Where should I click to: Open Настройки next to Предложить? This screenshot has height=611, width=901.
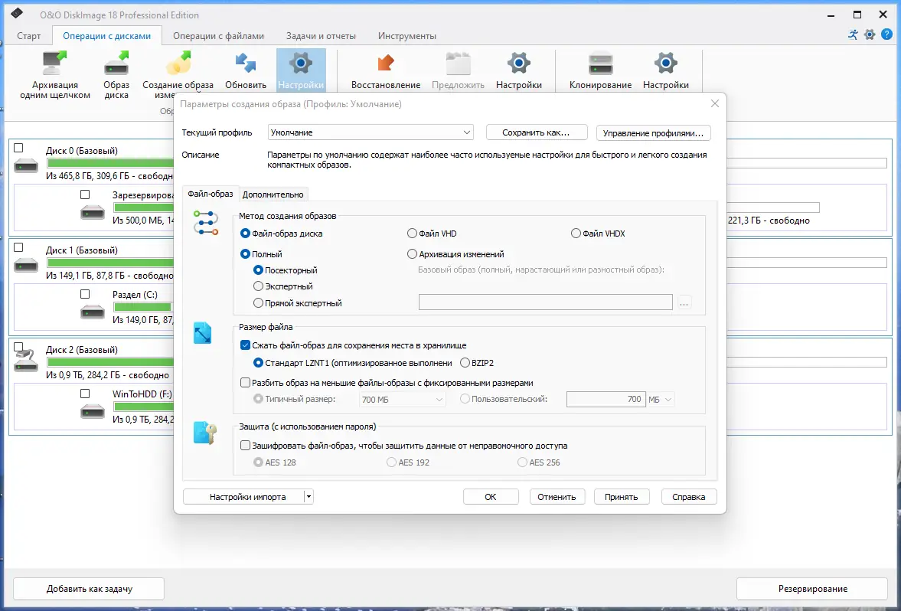(518, 64)
